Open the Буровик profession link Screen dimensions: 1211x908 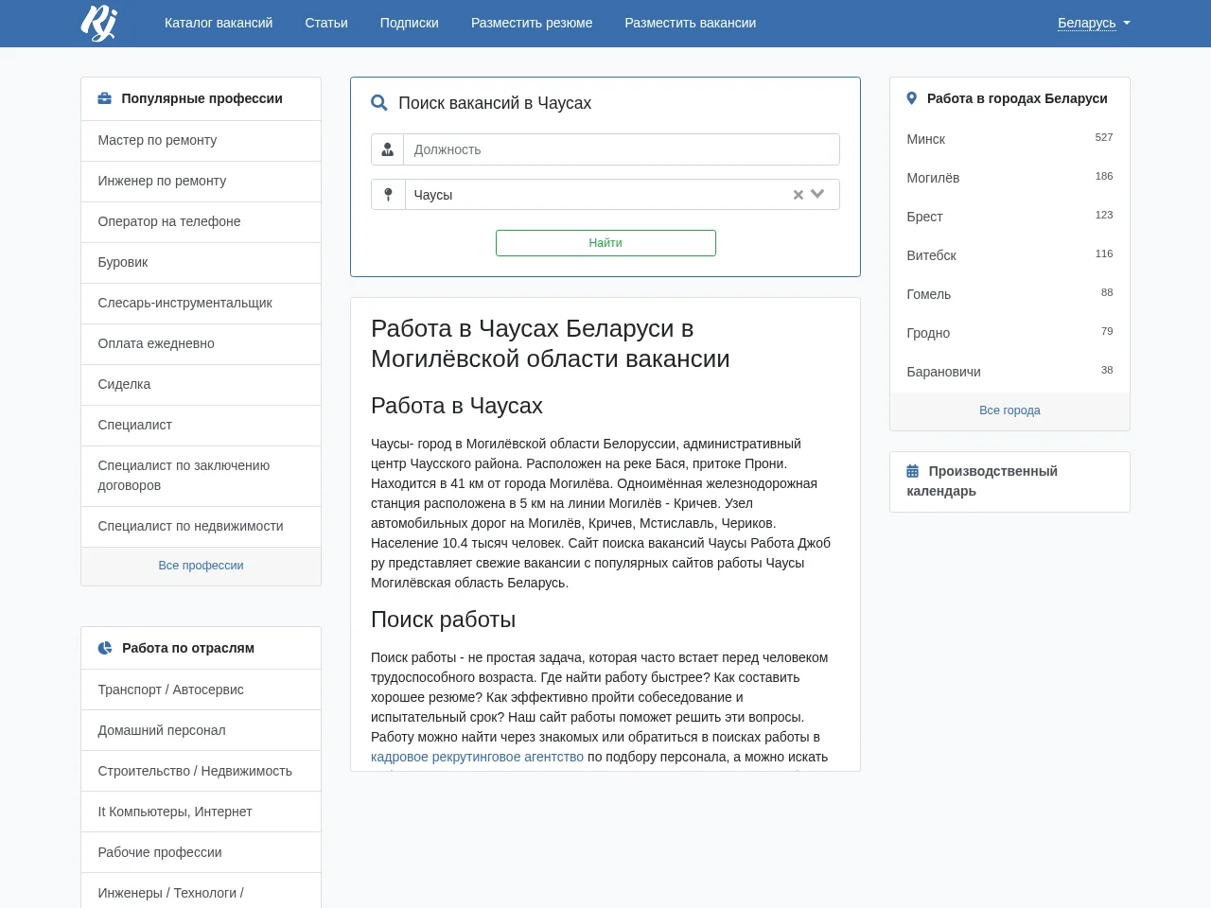(x=201, y=262)
